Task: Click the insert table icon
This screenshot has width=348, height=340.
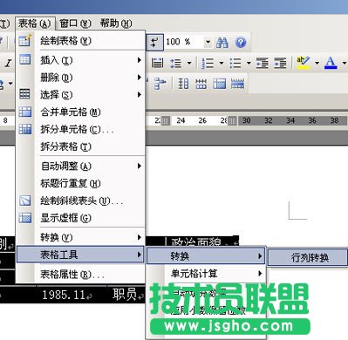Action: pos(24,59)
